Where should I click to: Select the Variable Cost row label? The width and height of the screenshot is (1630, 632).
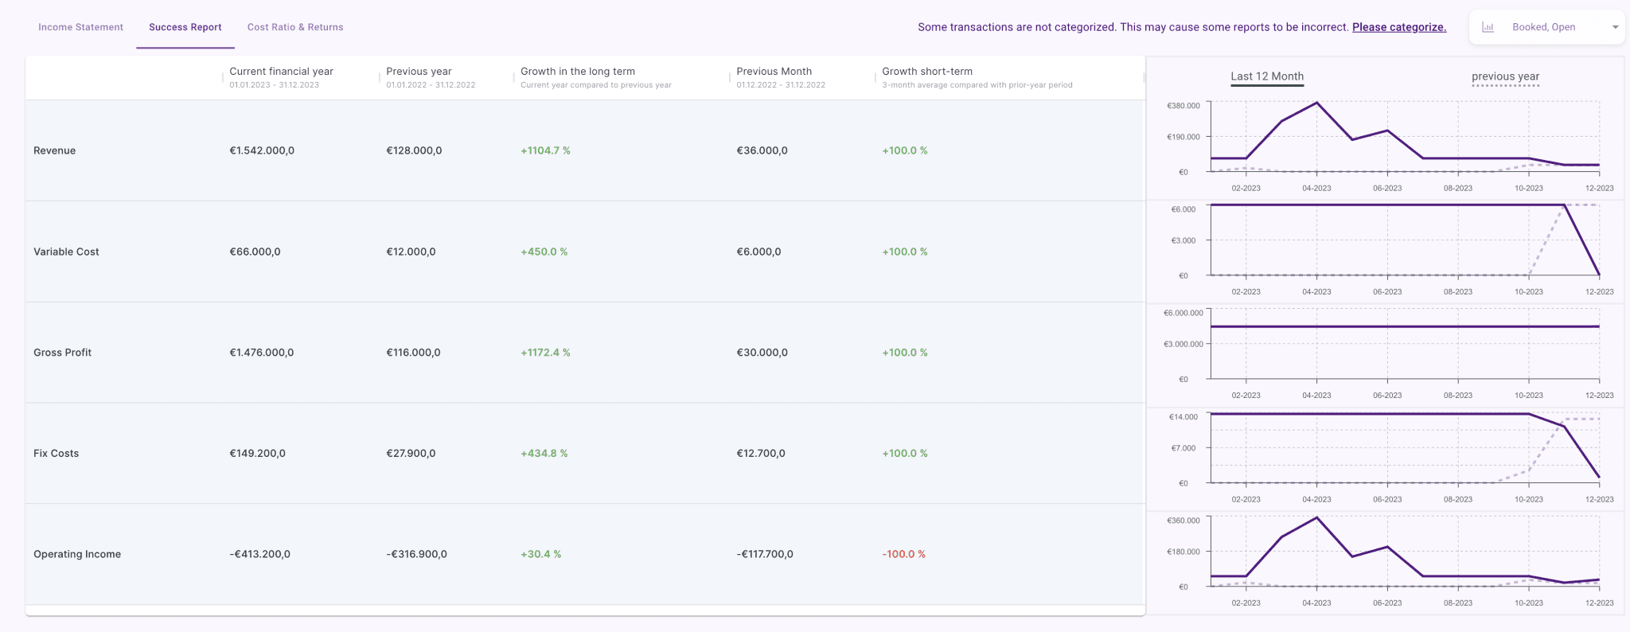[66, 252]
